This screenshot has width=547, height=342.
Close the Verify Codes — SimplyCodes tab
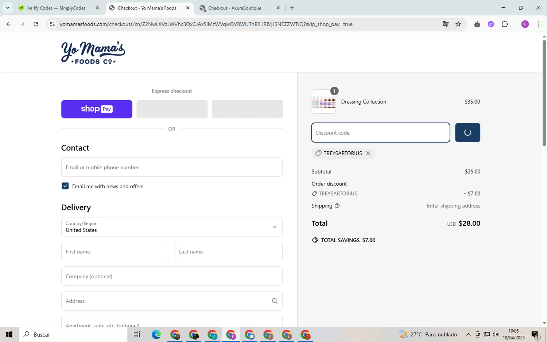(97, 8)
